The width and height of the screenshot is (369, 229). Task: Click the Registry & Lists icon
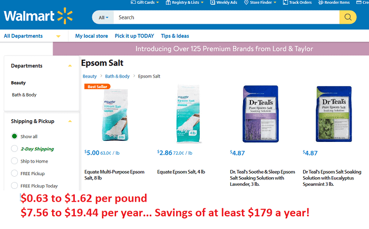pyautogui.click(x=168, y=3)
